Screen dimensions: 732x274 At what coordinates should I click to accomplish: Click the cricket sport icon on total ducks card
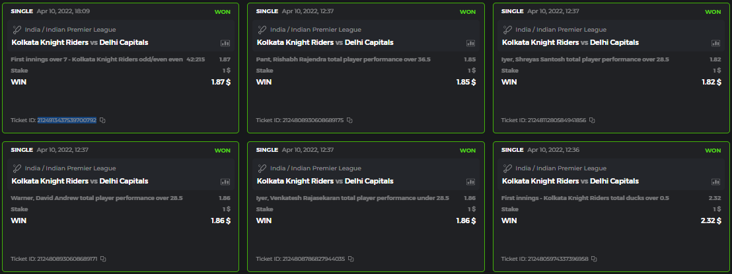click(507, 168)
